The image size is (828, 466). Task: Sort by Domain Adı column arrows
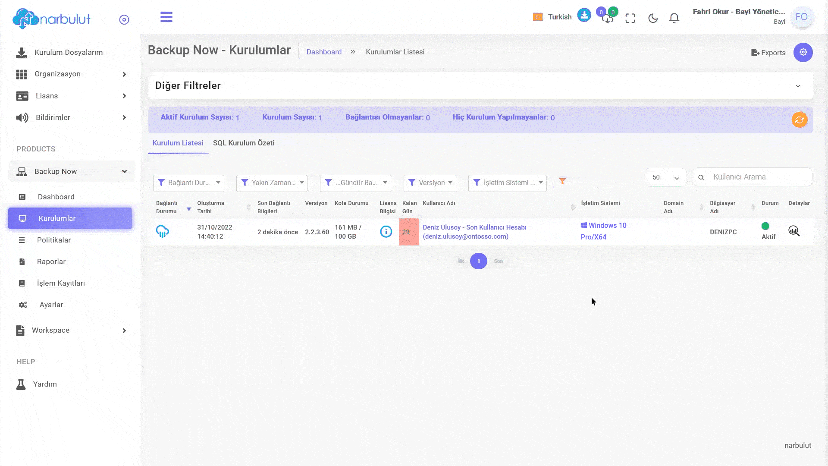pos(701,207)
